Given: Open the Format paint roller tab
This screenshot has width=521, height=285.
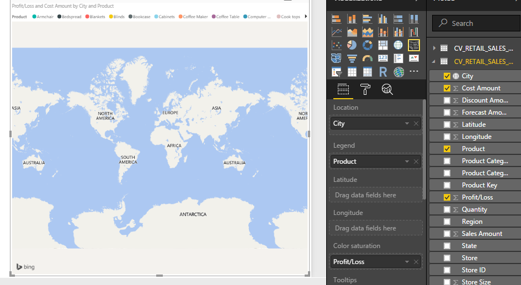Looking at the screenshot, I should tap(365, 89).
